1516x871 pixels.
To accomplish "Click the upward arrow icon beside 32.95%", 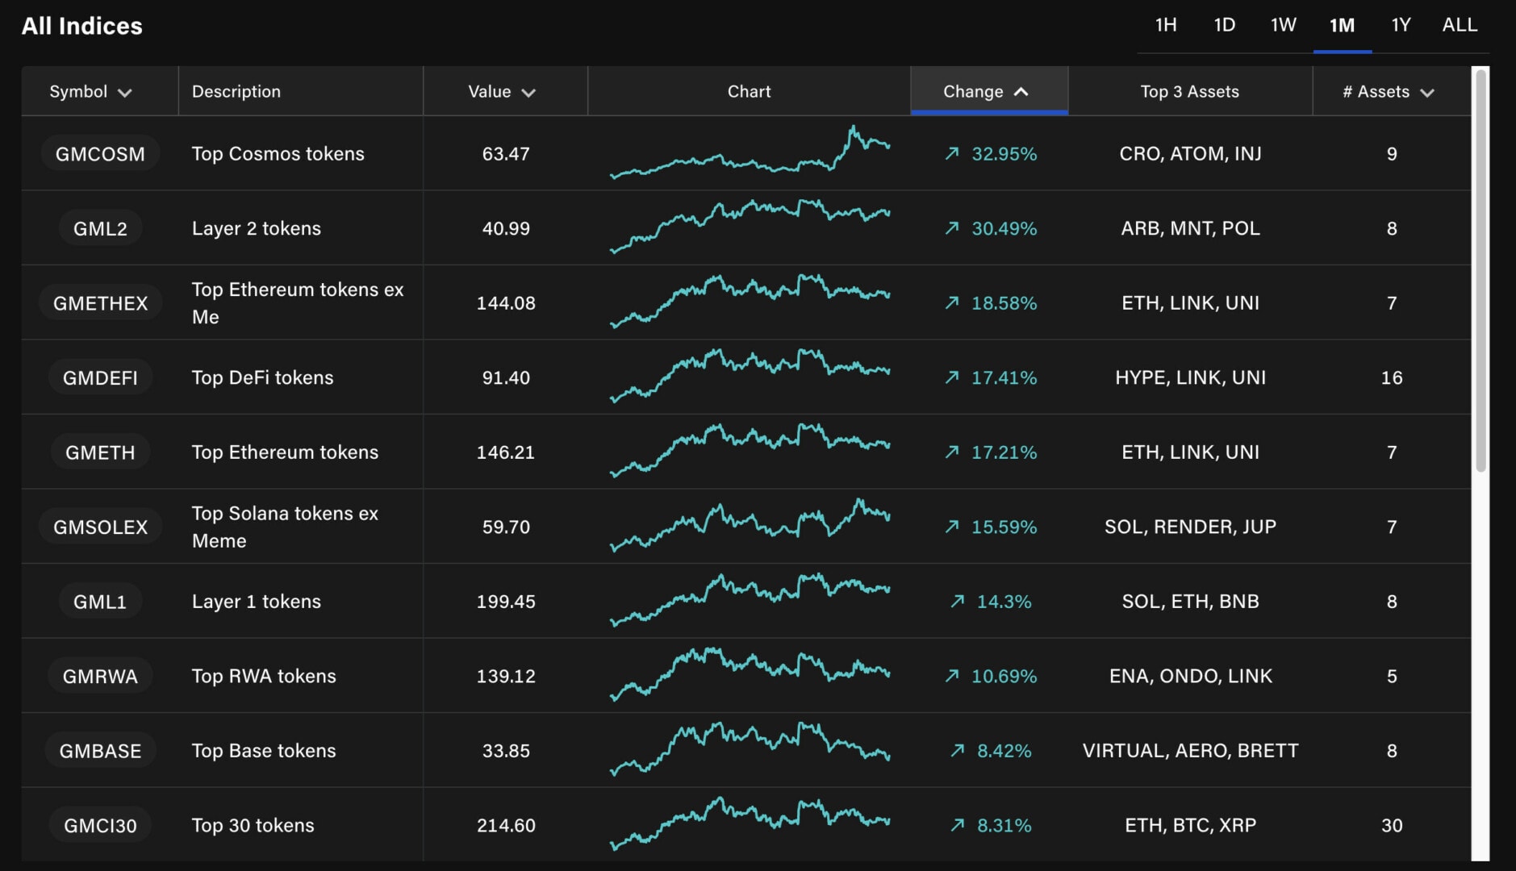I will coord(952,153).
